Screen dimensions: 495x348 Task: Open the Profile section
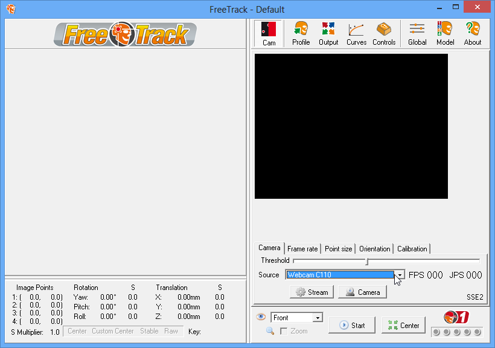(301, 34)
